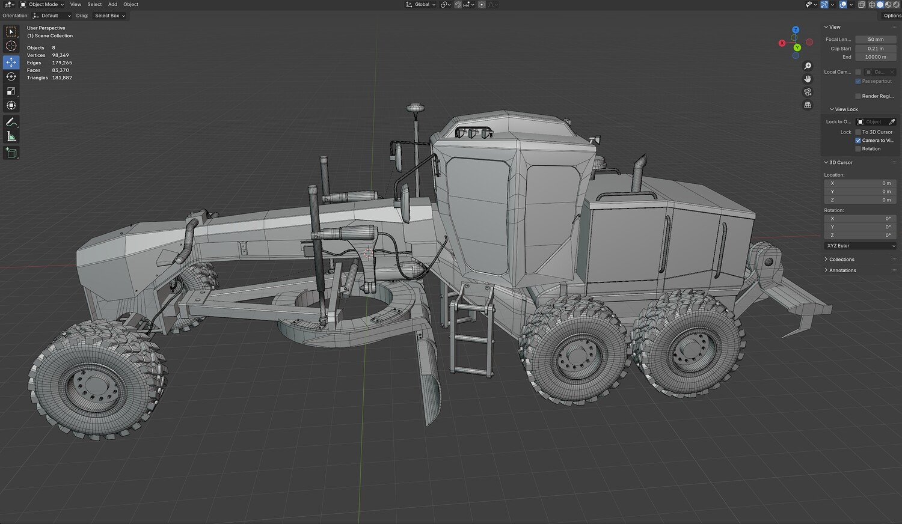Screen dimensions: 902x524
Task: Open the editor type menu icon
Action: tap(9, 4)
